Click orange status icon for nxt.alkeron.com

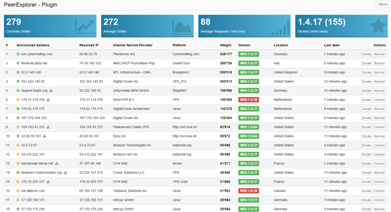point(18,191)
